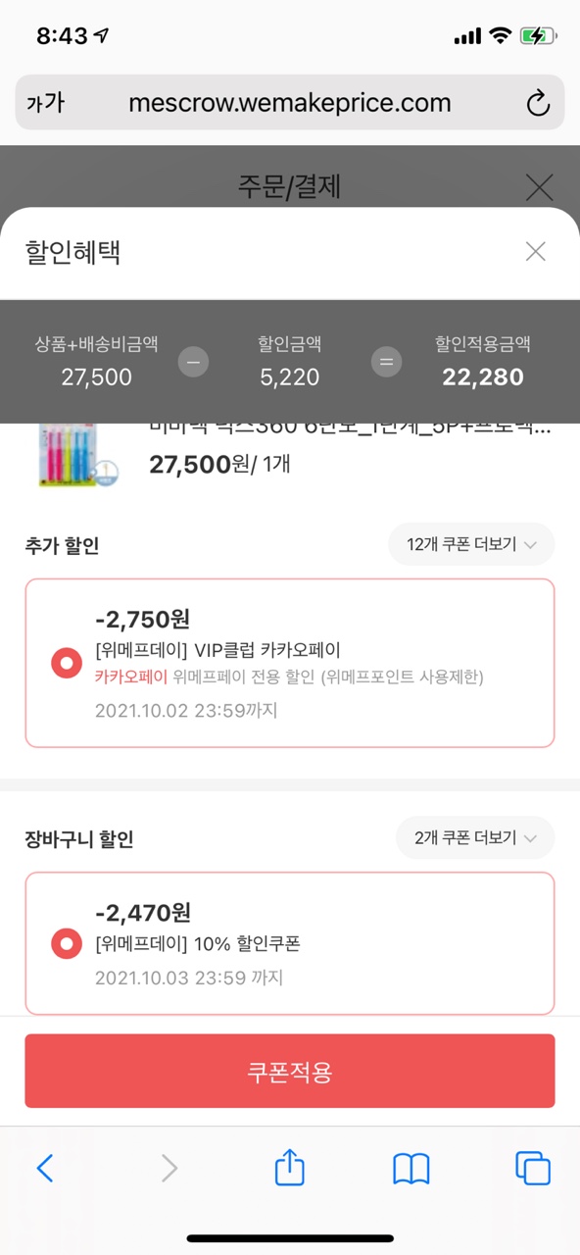Expand 12개 쿠폰 더보기 dropdown
The image size is (580, 1255).
(471, 544)
